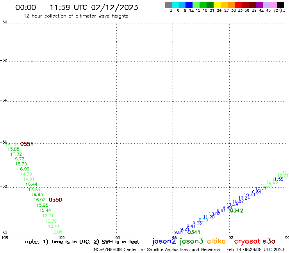
Task: Select the wave height value 15.44
Action: 45,210
